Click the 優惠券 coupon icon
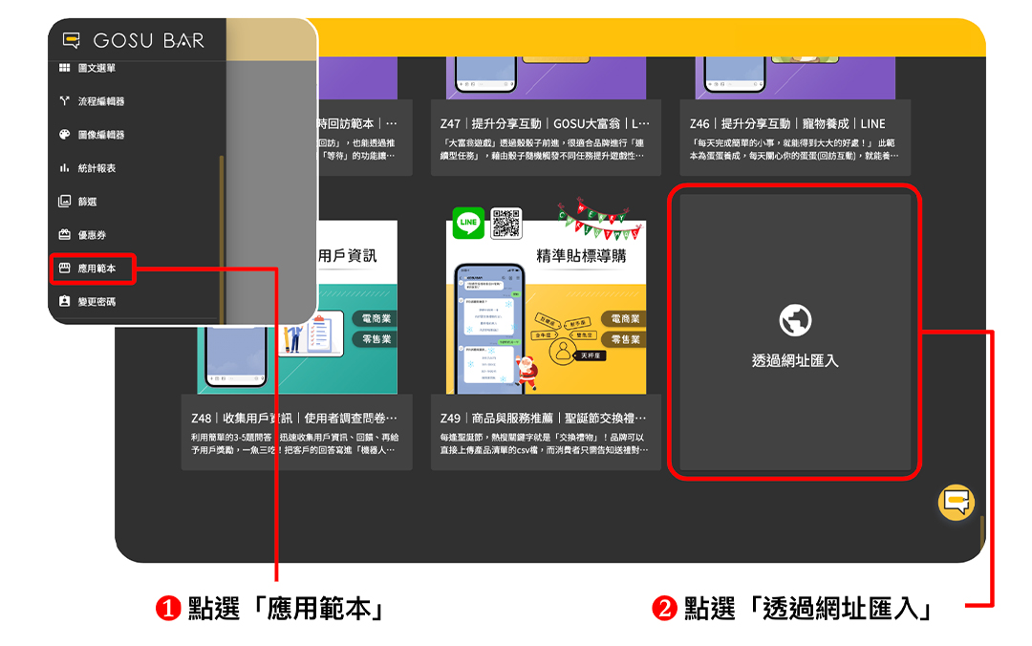 (65, 234)
